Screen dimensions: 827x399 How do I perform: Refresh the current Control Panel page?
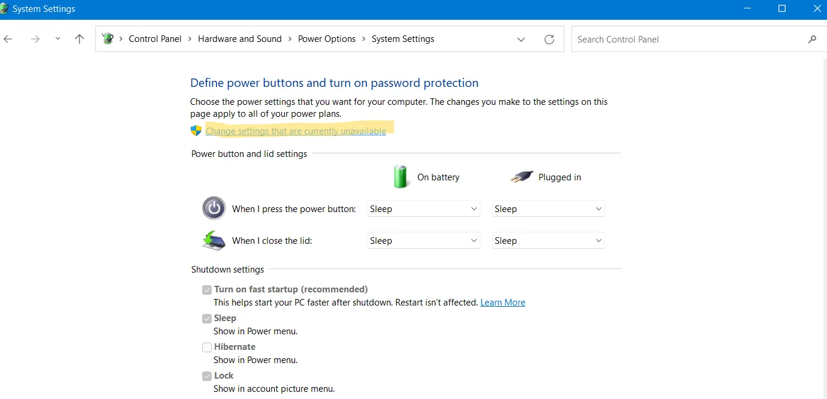pyautogui.click(x=549, y=38)
